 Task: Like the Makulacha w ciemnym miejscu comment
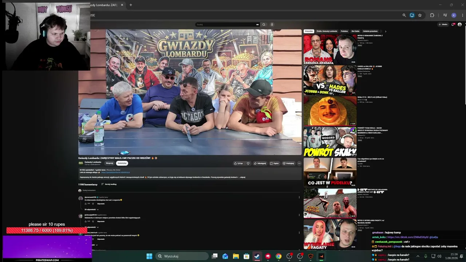point(86,221)
